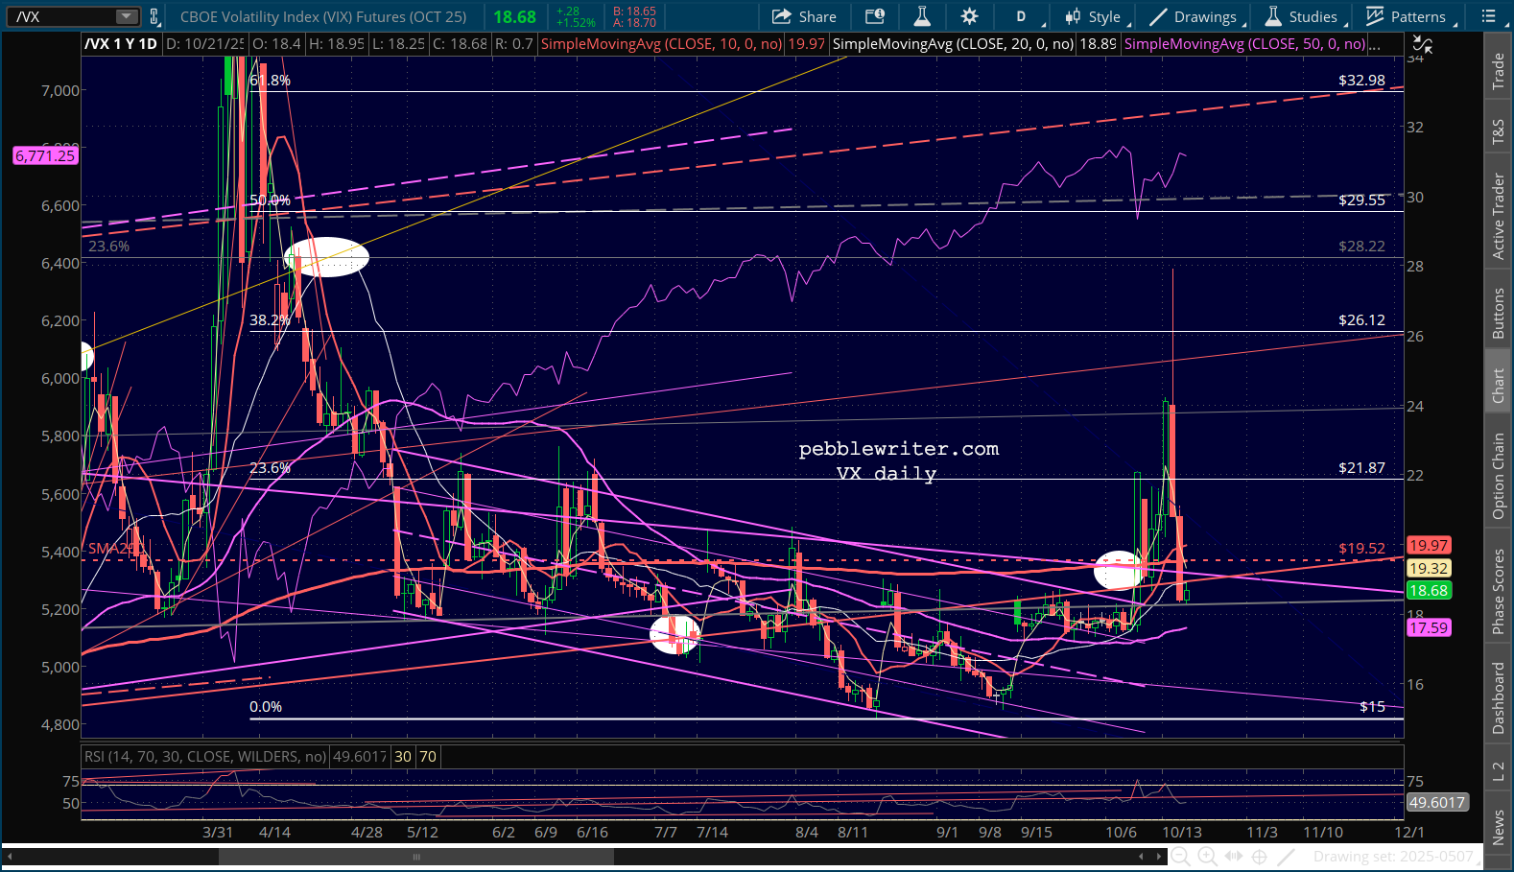Expand the Patterns menu
The height and width of the screenshot is (872, 1514).
[x=1410, y=16]
